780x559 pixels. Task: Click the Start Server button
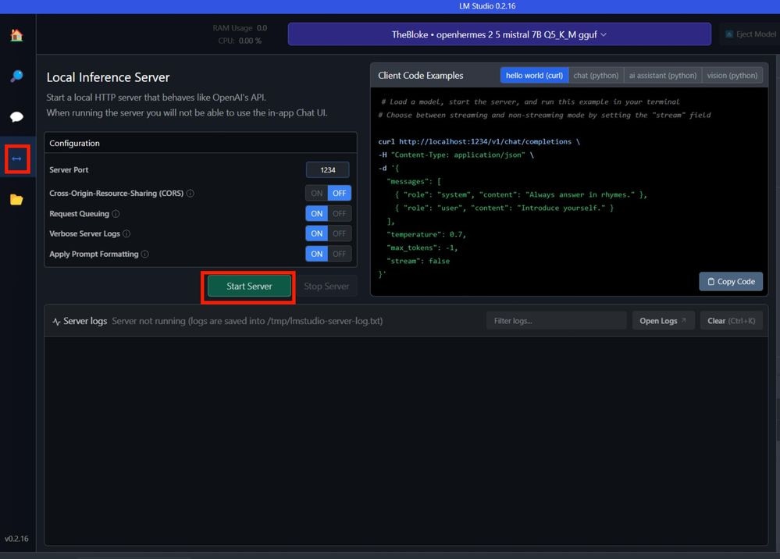(x=249, y=286)
